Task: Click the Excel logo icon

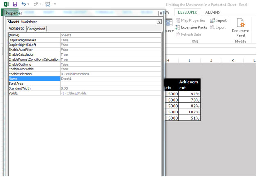Action: click(x=6, y=4)
